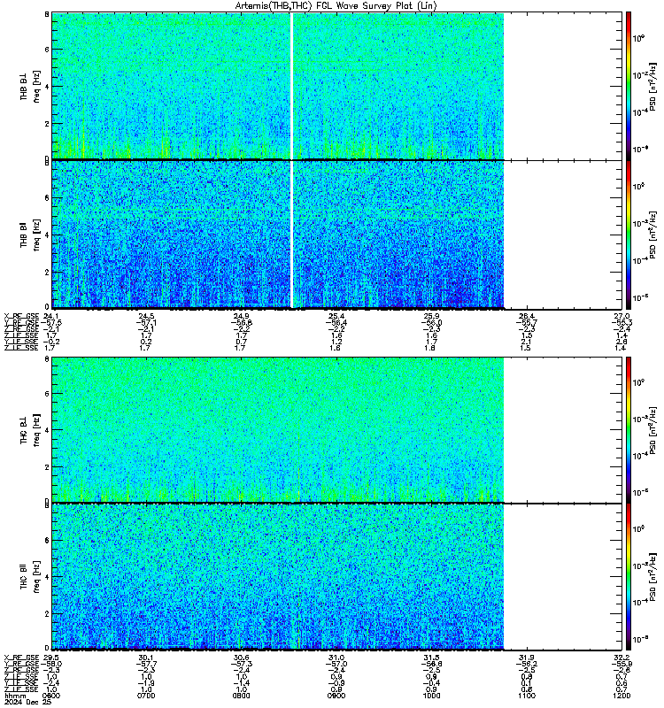
Task: Select the THC B-parallel spectrogram panel
Action: tap(336, 577)
